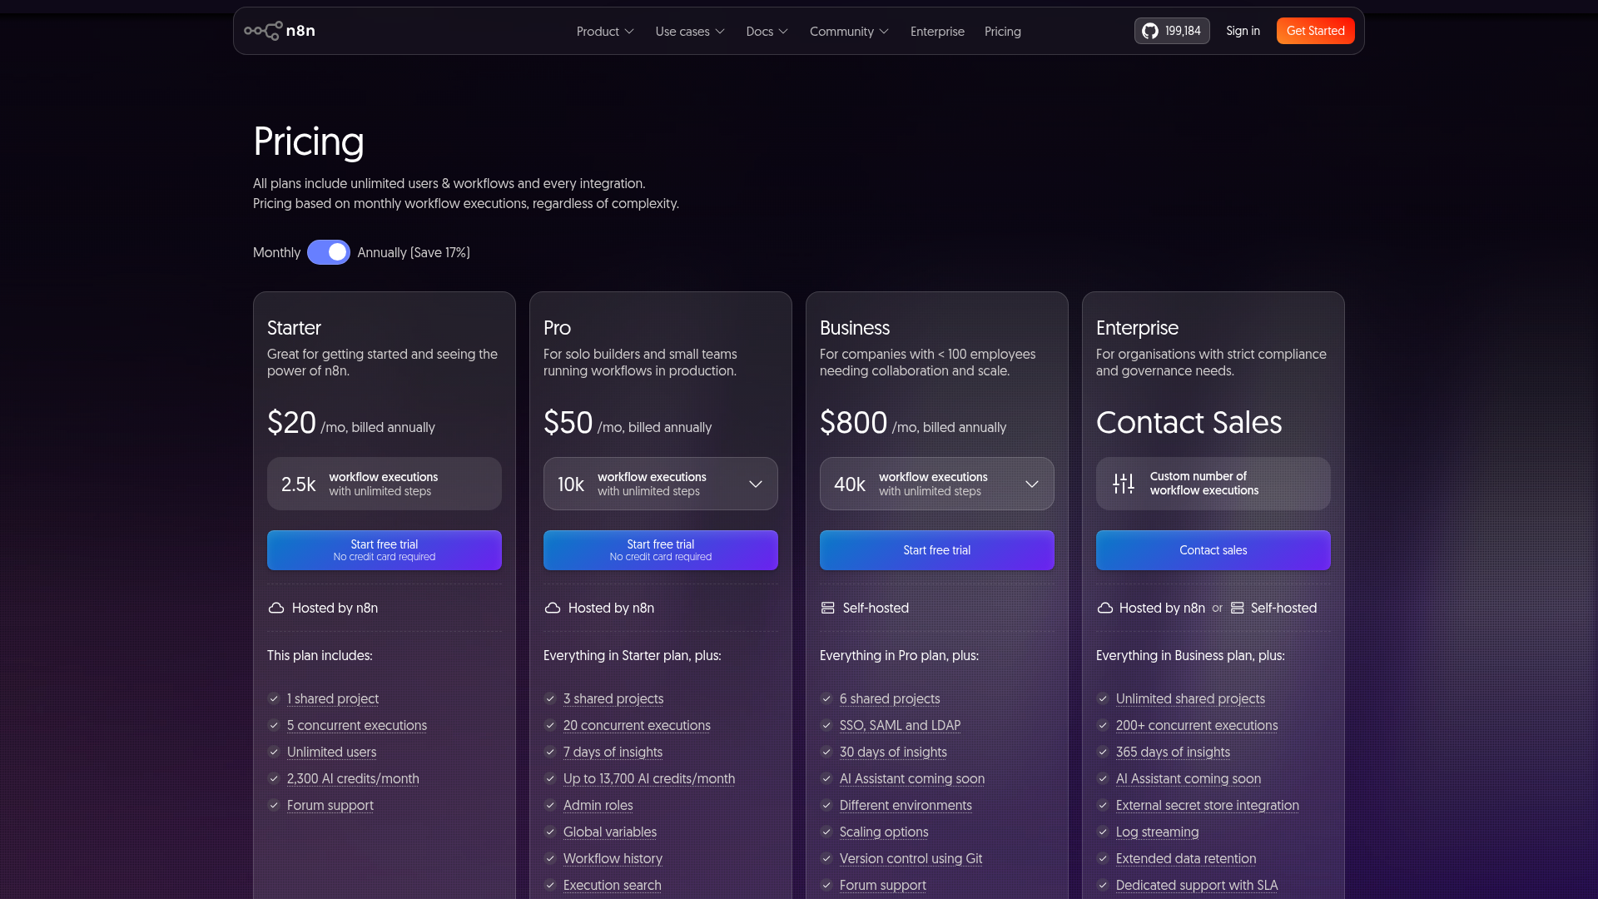Click the checkmark icon beside Unlimited shared projects
The height and width of the screenshot is (899, 1598).
click(x=1103, y=698)
